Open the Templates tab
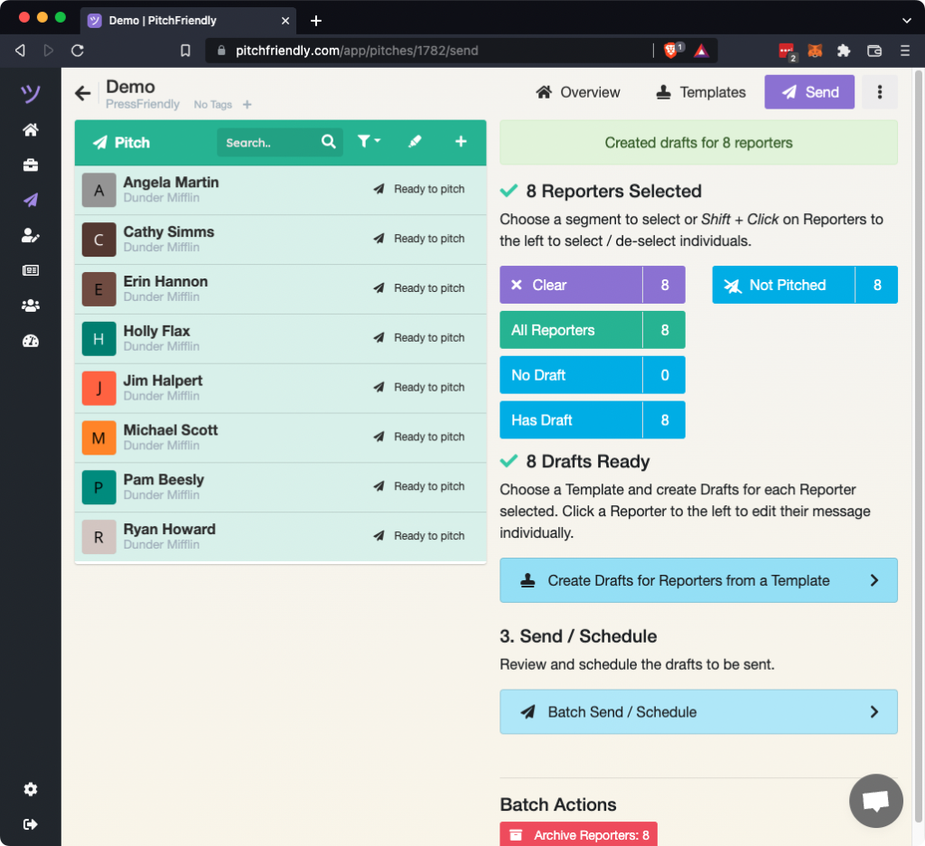The width and height of the screenshot is (925, 846). click(x=701, y=92)
